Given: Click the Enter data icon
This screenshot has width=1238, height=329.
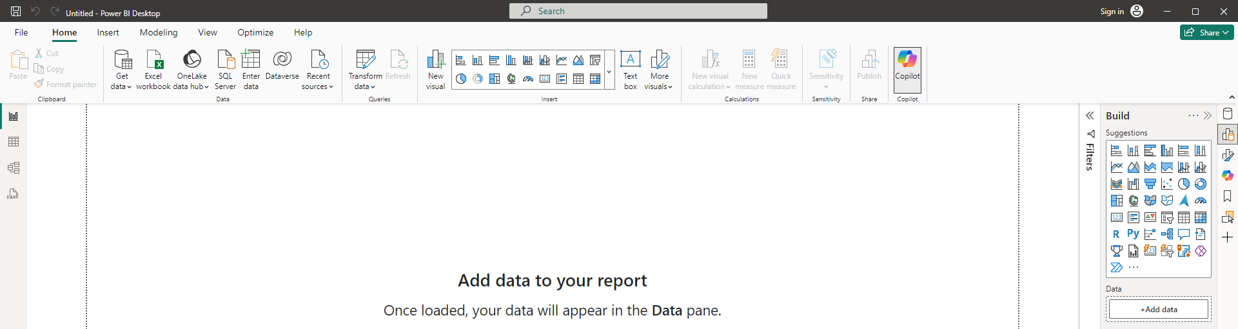Looking at the screenshot, I should pyautogui.click(x=251, y=60).
